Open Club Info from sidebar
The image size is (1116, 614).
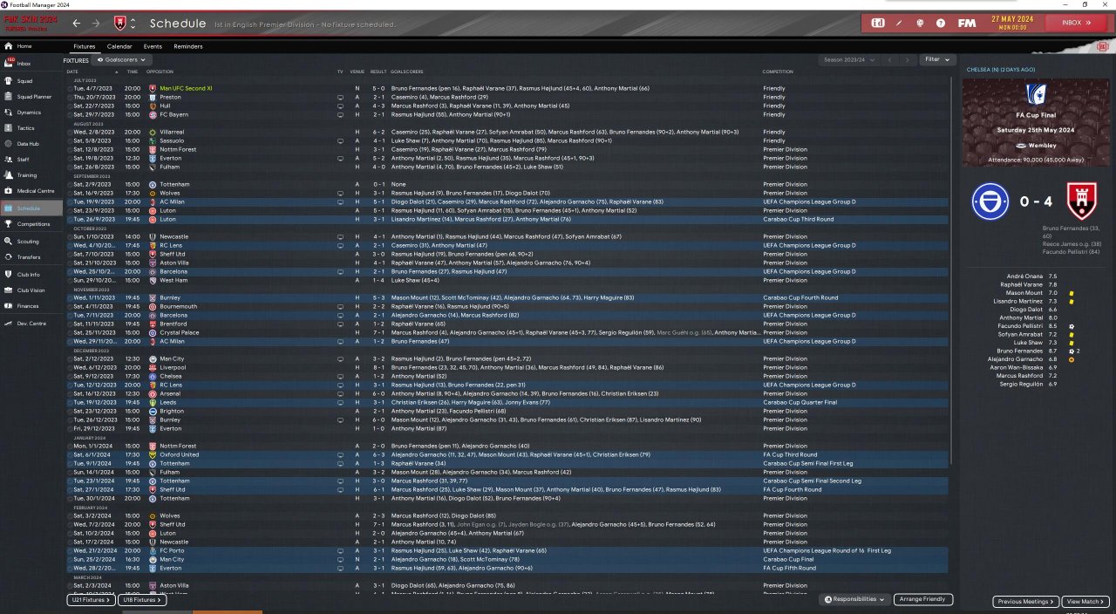(x=30, y=274)
